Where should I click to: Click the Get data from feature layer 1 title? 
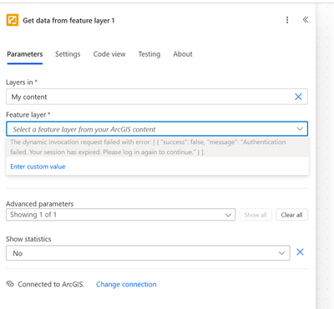coord(68,21)
